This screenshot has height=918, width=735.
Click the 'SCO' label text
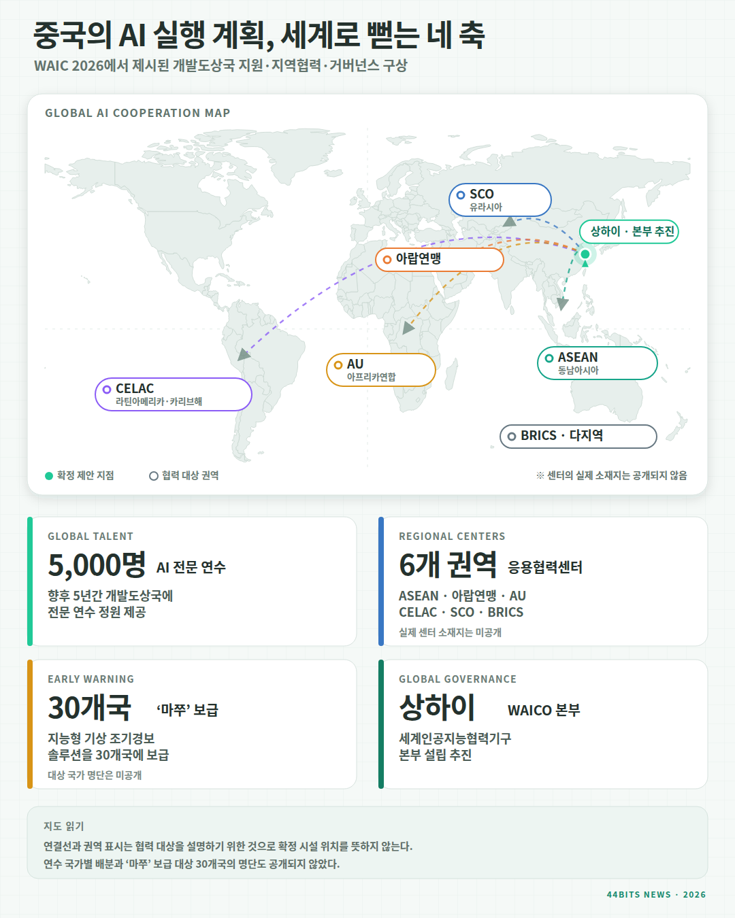[x=482, y=194]
